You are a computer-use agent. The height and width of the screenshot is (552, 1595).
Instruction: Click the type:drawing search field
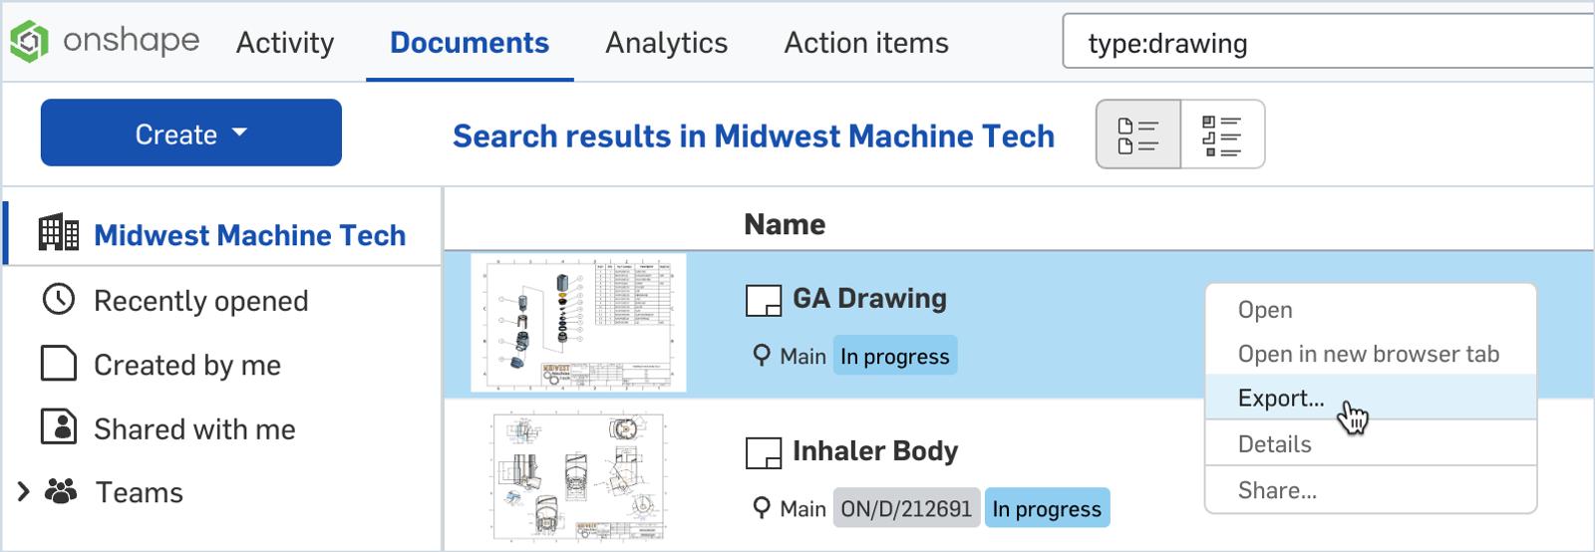click(x=1326, y=43)
